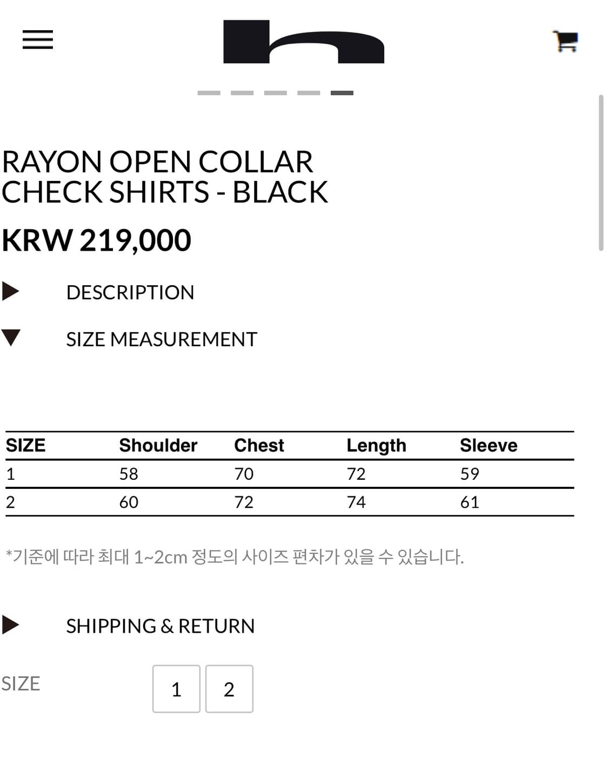
Task: Collapse the Size Measurement triangle arrow
Action: point(11,338)
